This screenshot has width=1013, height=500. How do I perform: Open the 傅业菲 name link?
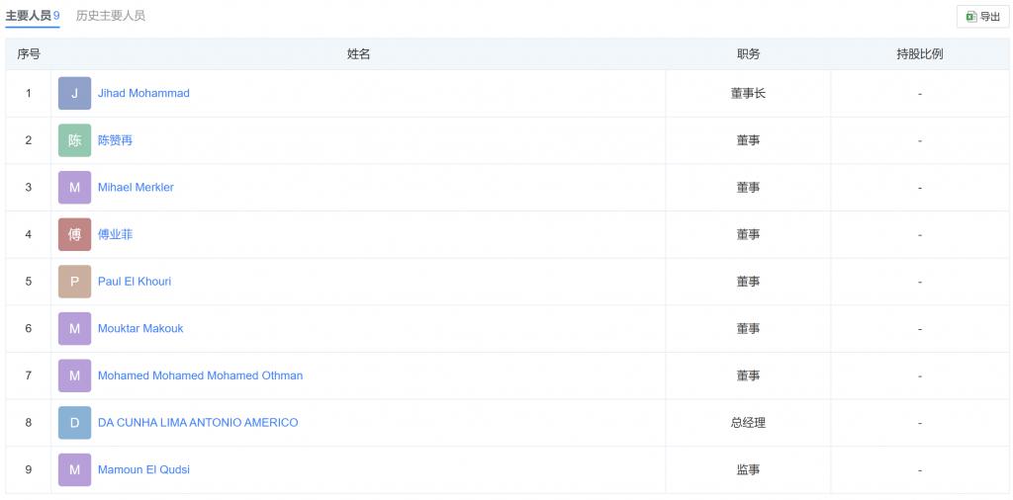pos(115,235)
